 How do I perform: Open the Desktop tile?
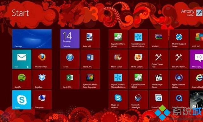point(32,39)
